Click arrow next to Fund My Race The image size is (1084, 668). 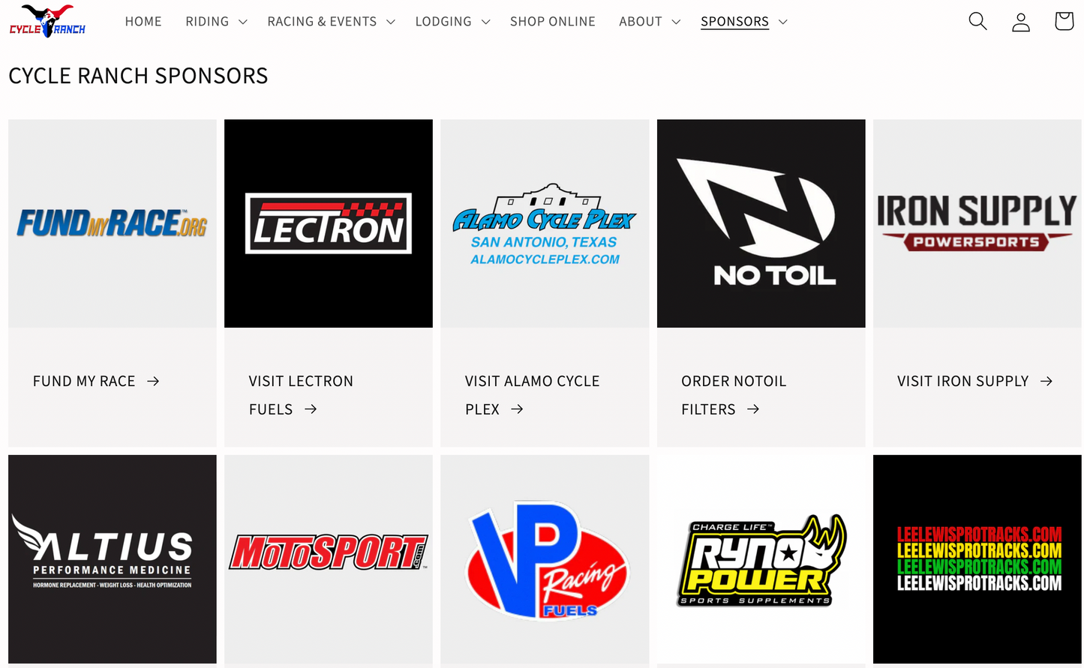click(153, 381)
